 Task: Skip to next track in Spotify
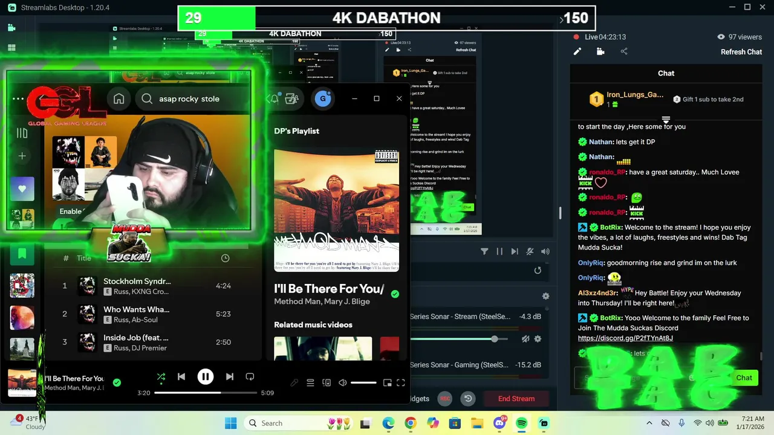pos(229,376)
